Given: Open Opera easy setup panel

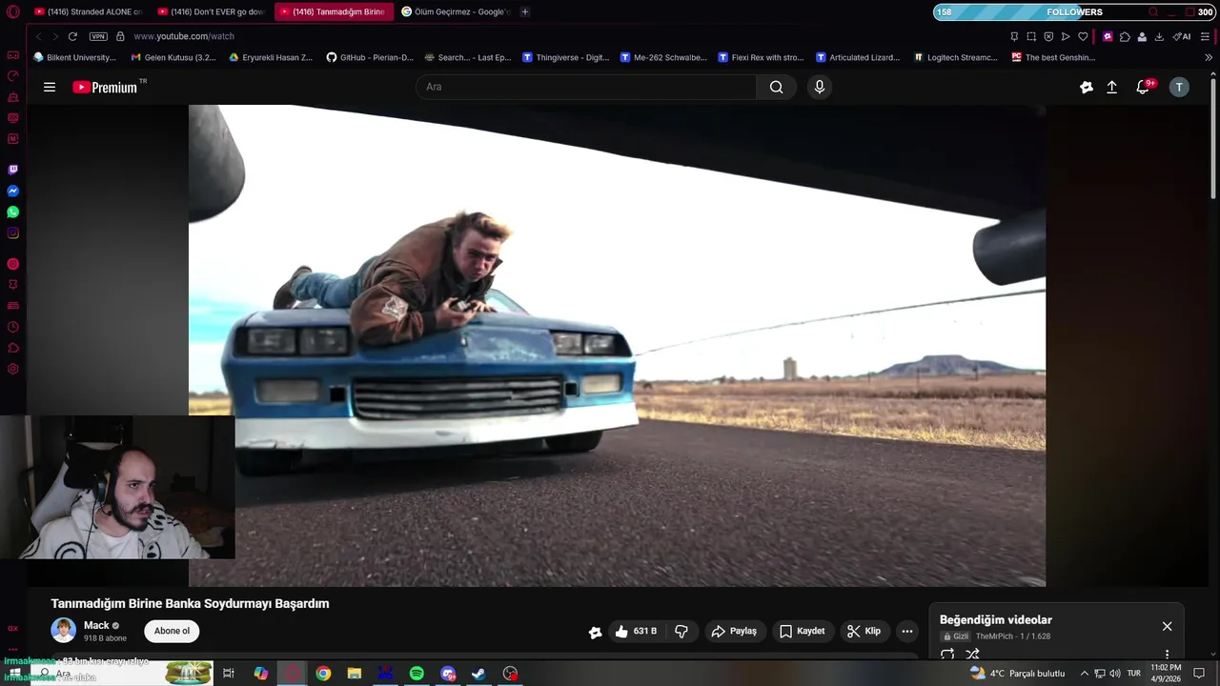Looking at the screenshot, I should pyautogui.click(x=1206, y=36).
